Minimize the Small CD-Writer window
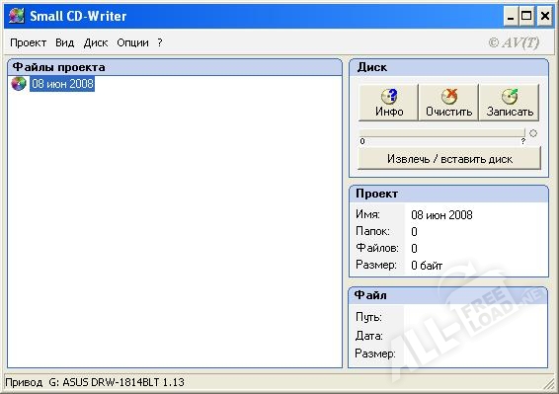The height and width of the screenshot is (394, 559). pyautogui.click(x=511, y=16)
